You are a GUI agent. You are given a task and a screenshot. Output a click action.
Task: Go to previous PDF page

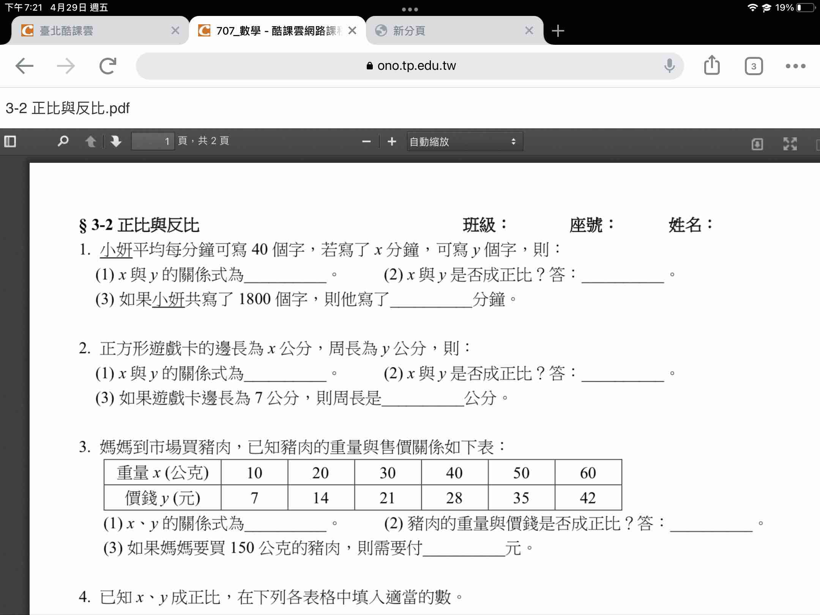tap(90, 142)
